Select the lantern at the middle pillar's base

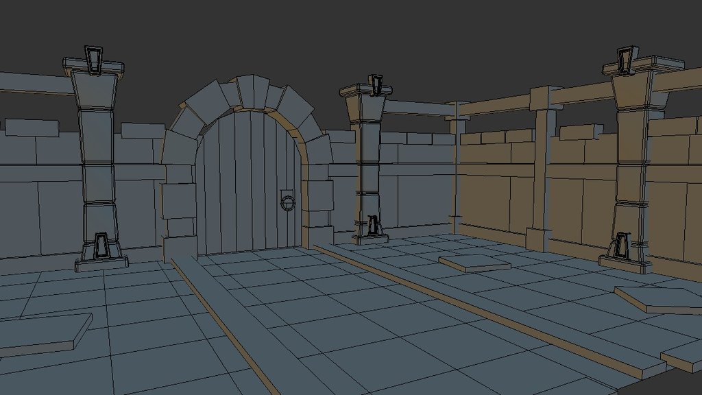[x=372, y=225]
